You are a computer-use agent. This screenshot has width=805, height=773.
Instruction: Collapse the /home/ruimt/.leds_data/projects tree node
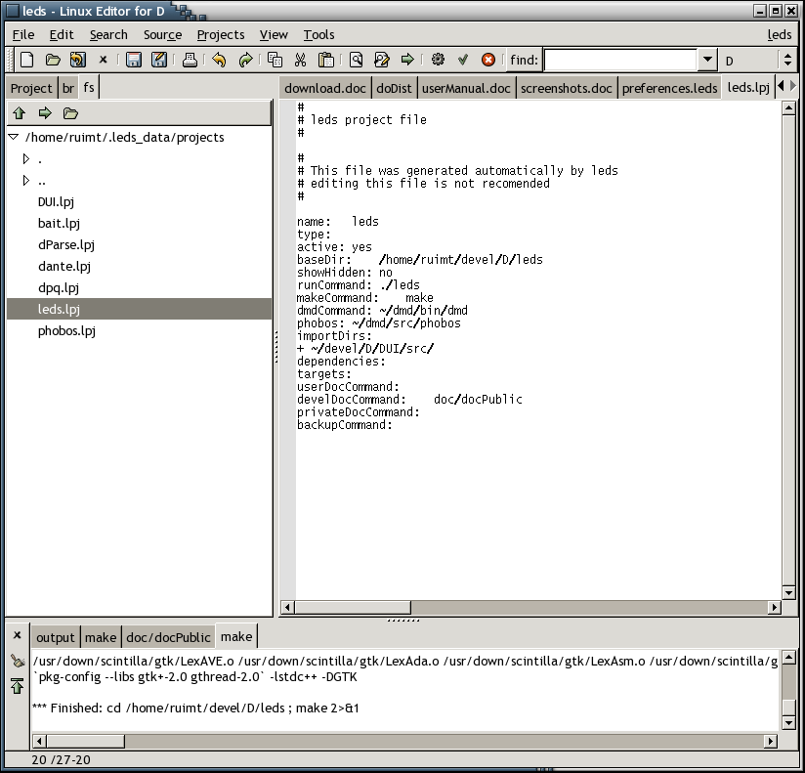14,137
